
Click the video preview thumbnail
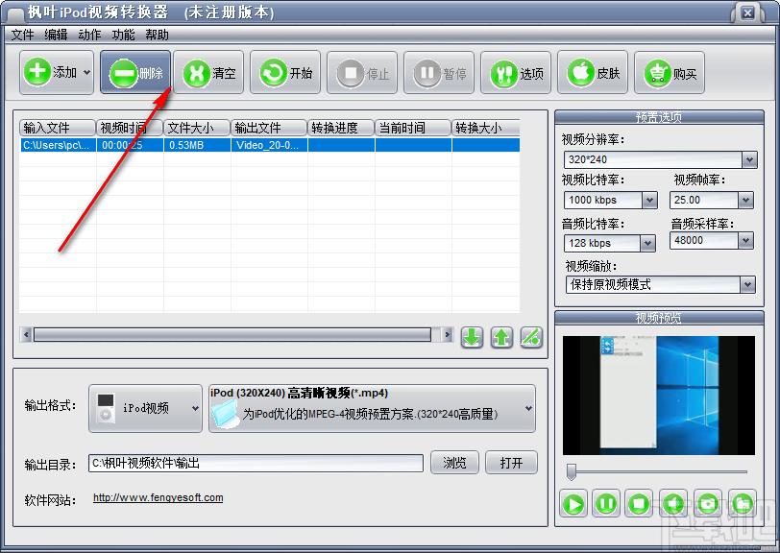[659, 396]
